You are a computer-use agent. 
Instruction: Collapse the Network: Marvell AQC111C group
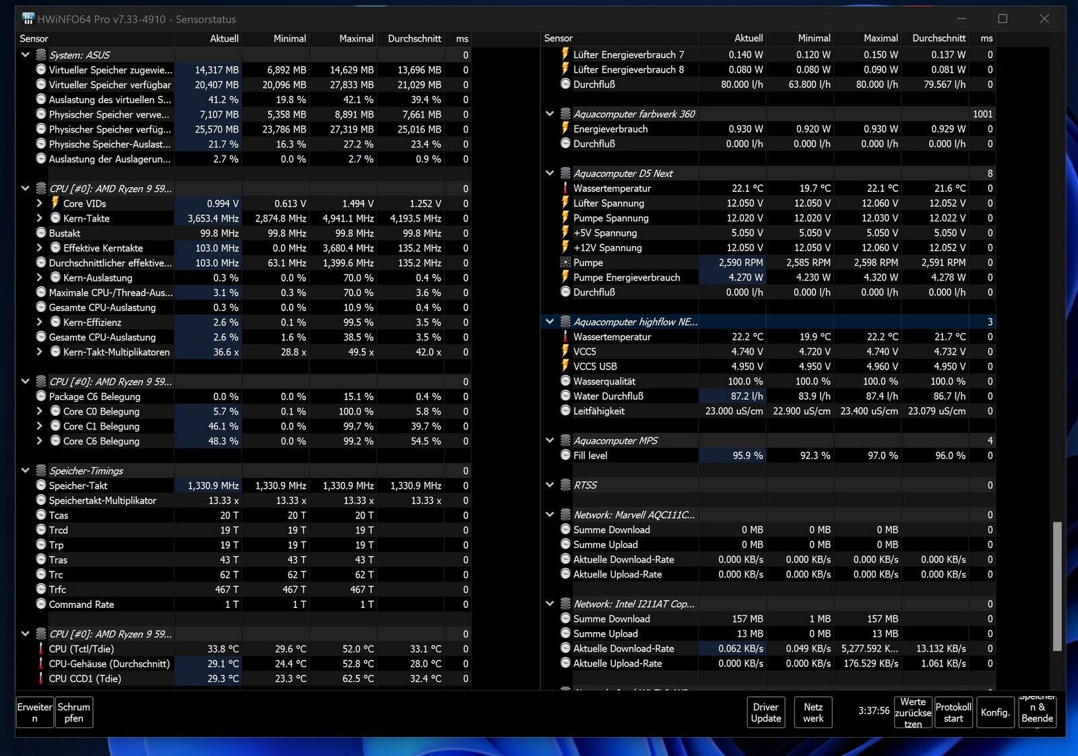coord(550,514)
